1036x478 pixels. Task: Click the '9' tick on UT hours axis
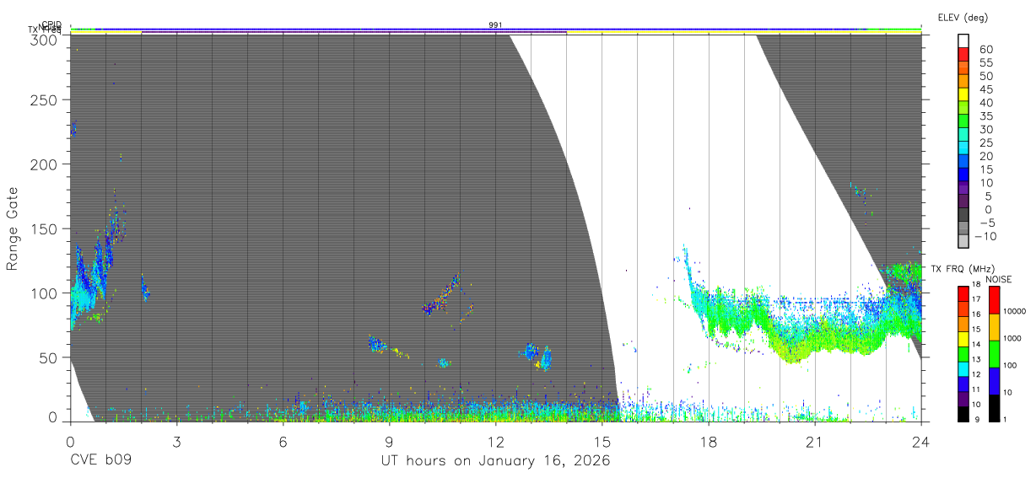pos(389,440)
